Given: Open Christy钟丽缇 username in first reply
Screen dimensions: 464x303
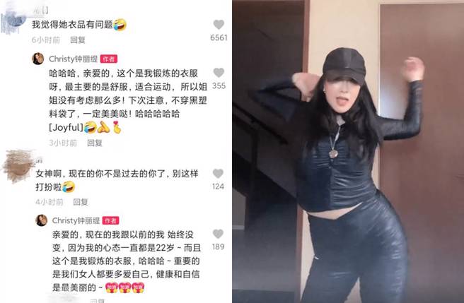Looking at the screenshot, I should pos(74,59).
